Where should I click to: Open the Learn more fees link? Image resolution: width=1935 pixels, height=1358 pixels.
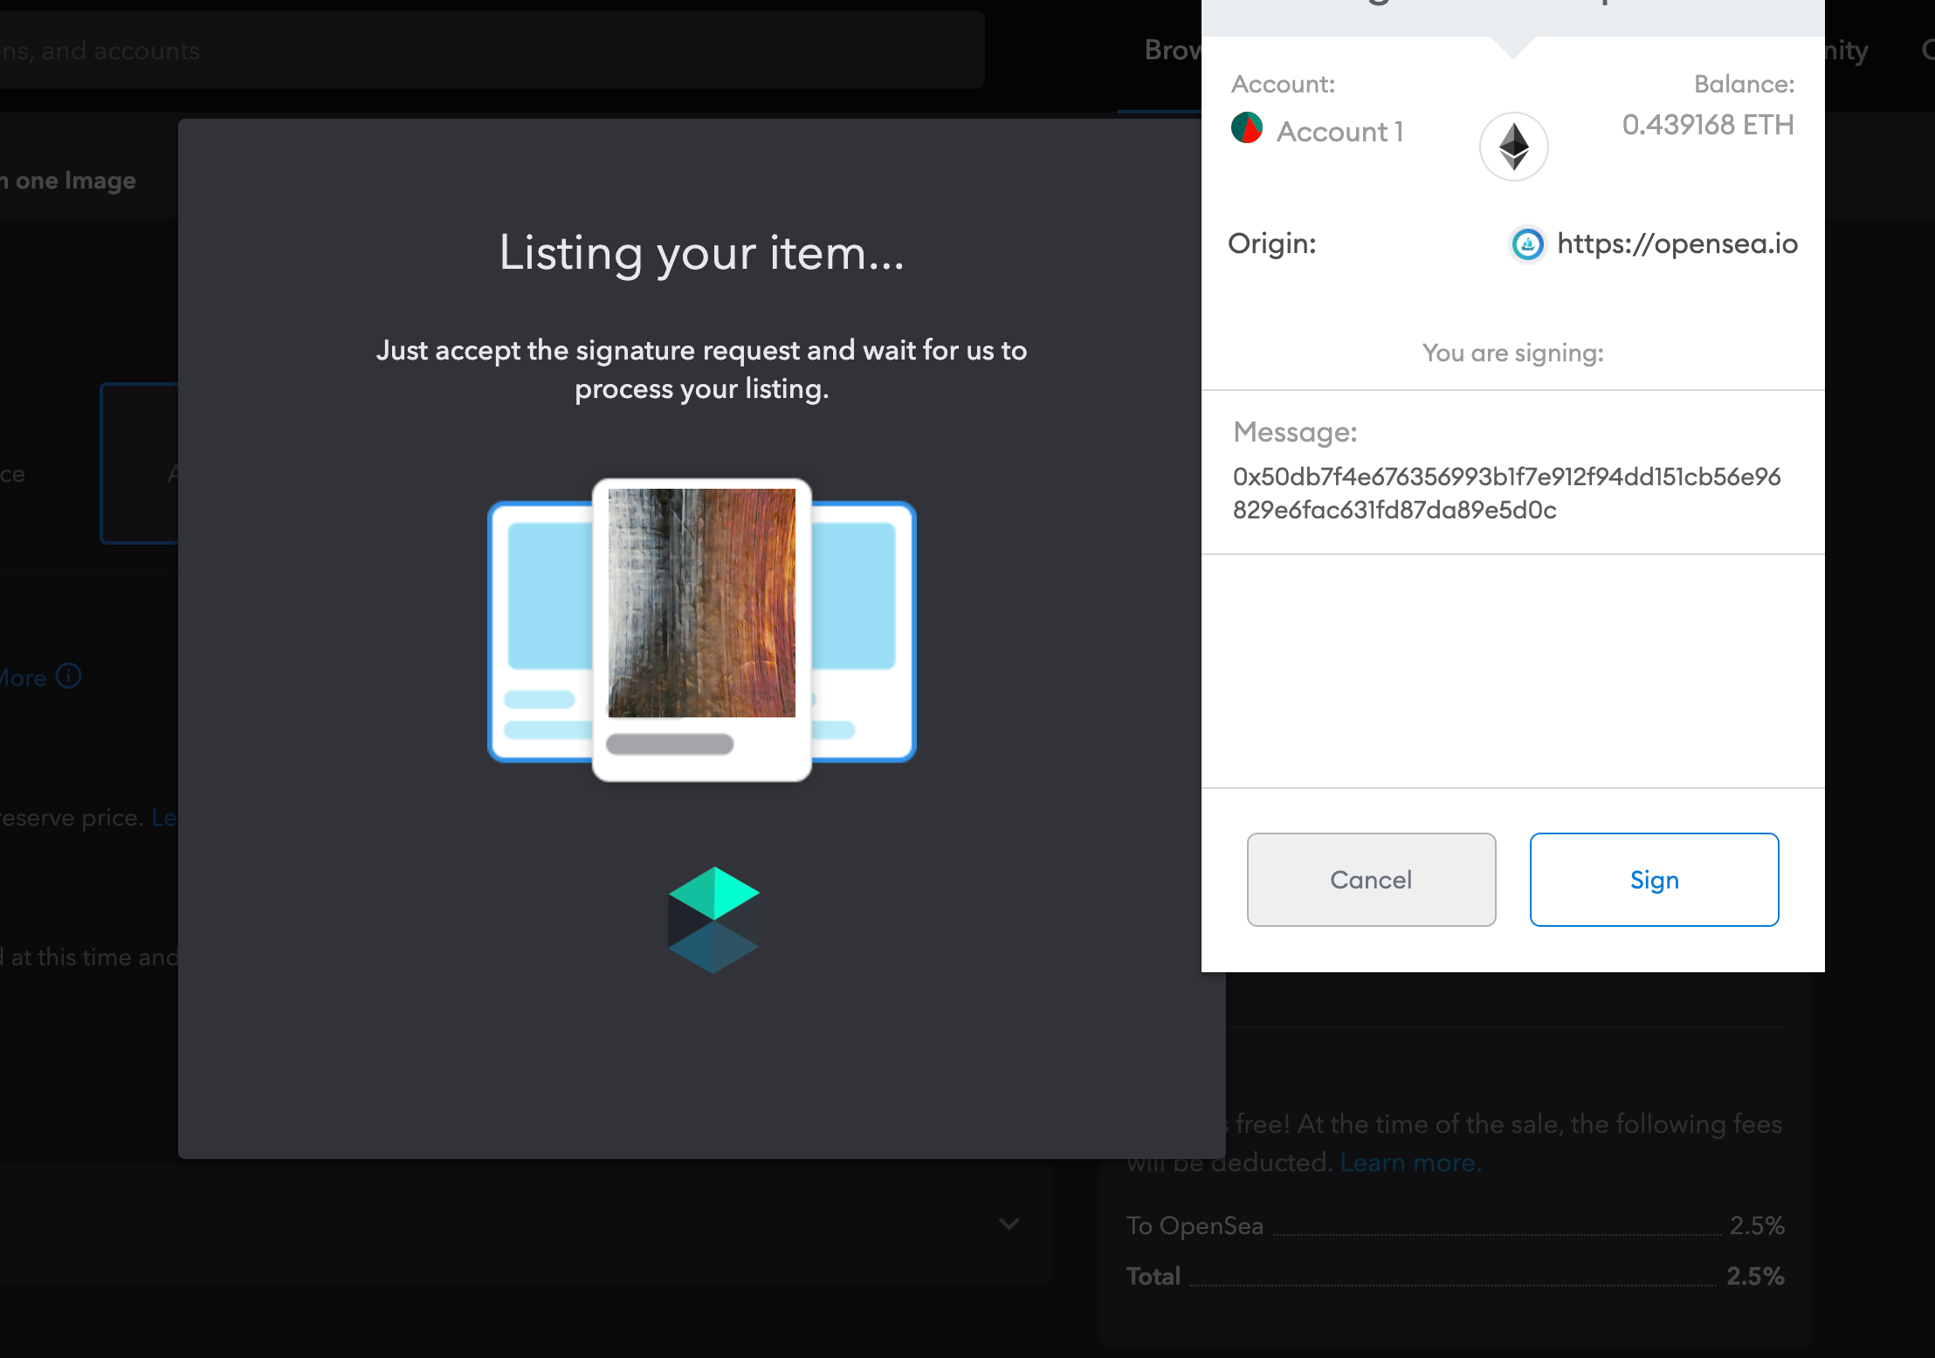click(x=1411, y=1163)
